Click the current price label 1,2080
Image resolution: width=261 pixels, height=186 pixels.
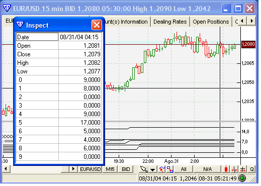pyautogui.click(x=248, y=44)
